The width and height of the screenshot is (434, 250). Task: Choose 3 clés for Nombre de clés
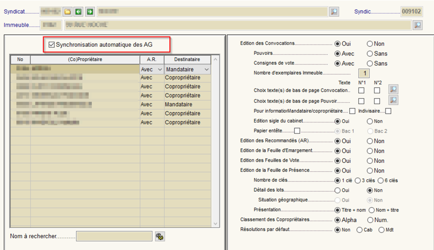point(358,180)
